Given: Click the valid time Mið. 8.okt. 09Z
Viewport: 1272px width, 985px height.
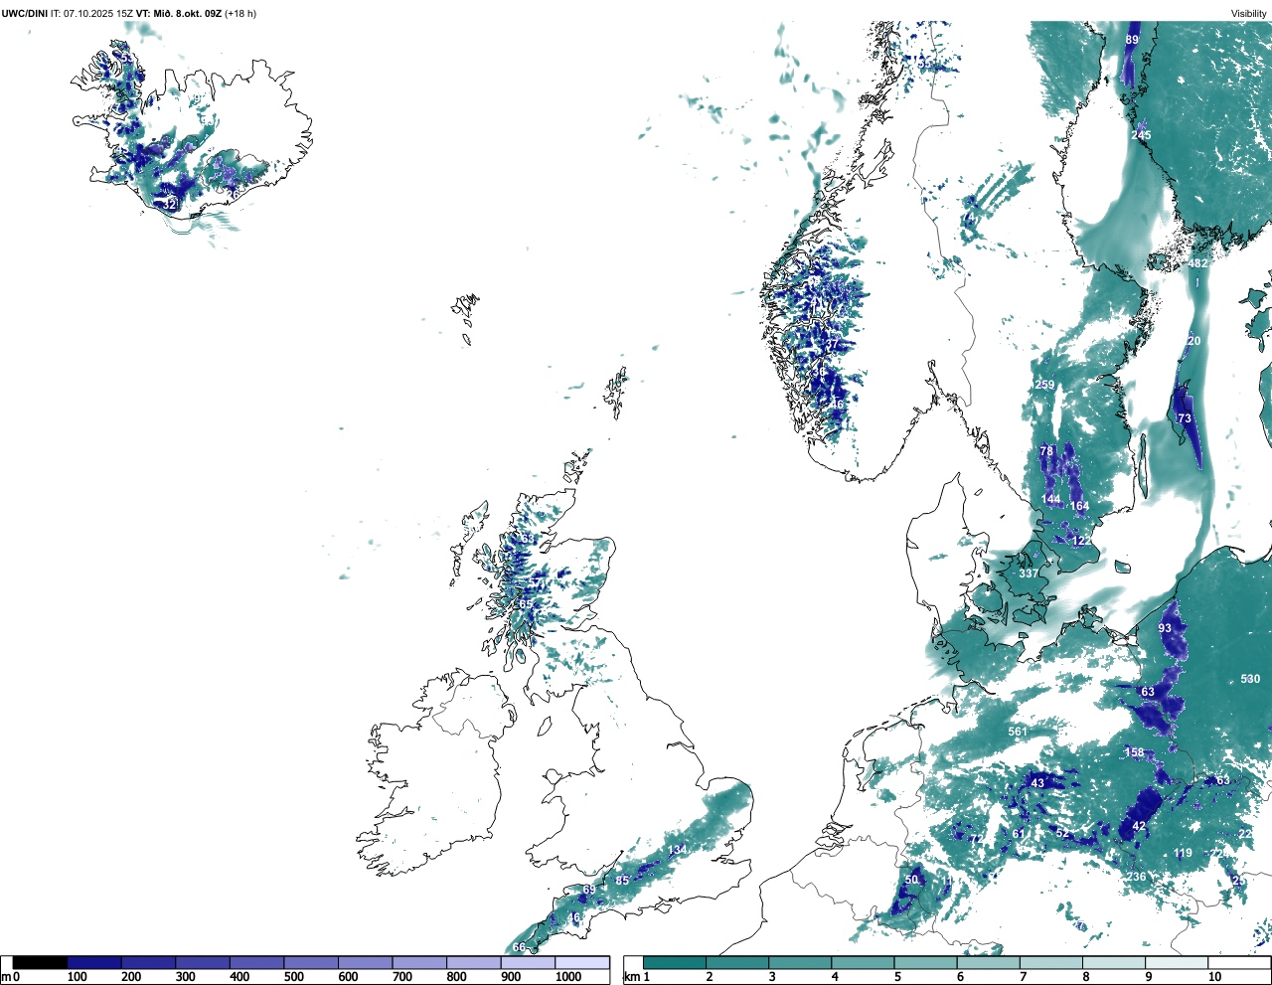Looking at the screenshot, I should 186,14.
